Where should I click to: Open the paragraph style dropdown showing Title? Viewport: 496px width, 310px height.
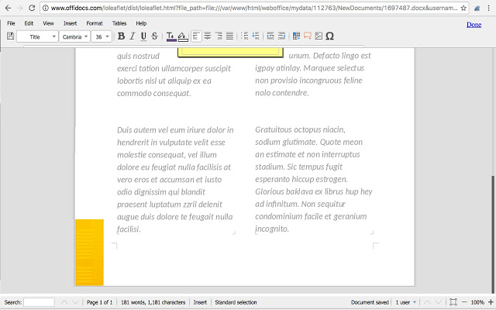click(x=37, y=36)
